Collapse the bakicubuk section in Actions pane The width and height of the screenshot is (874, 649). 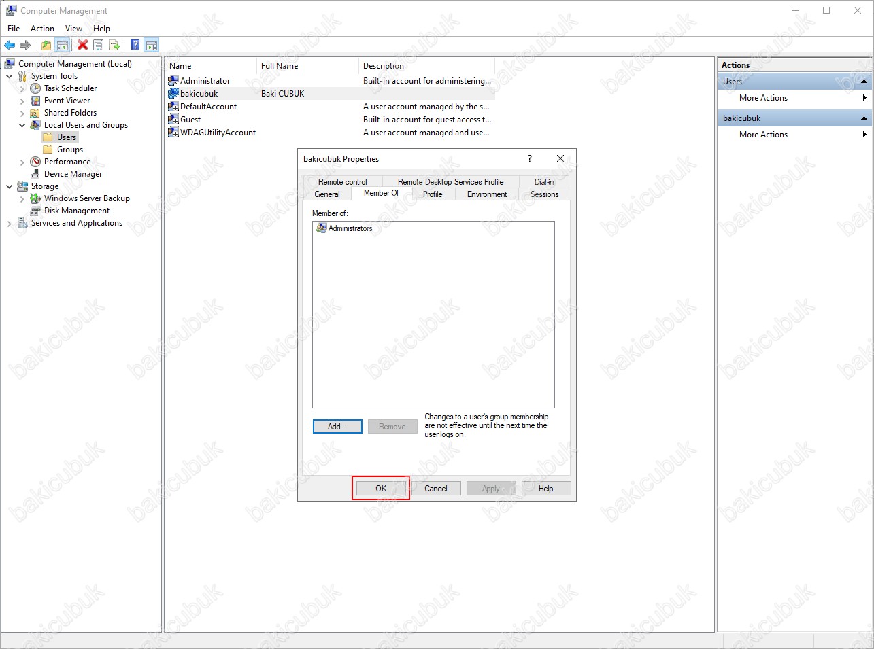(864, 118)
